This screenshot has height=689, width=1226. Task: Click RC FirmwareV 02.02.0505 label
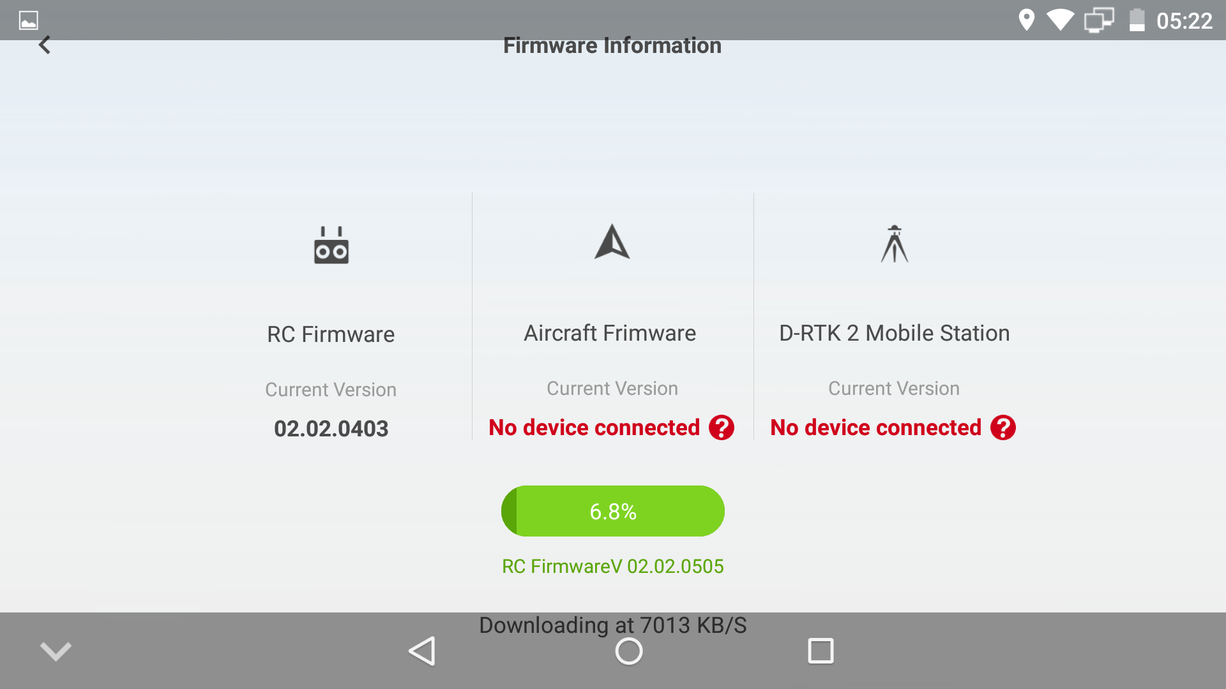tap(613, 567)
